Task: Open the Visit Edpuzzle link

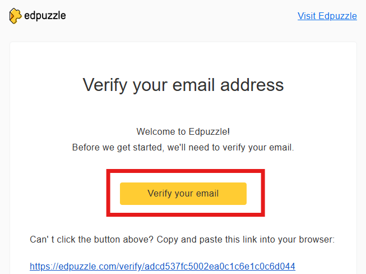Action: [327, 16]
